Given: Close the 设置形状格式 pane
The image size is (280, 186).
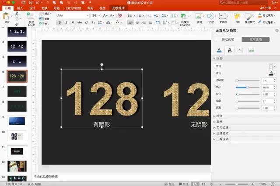Looking at the screenshot, I should point(276,30).
